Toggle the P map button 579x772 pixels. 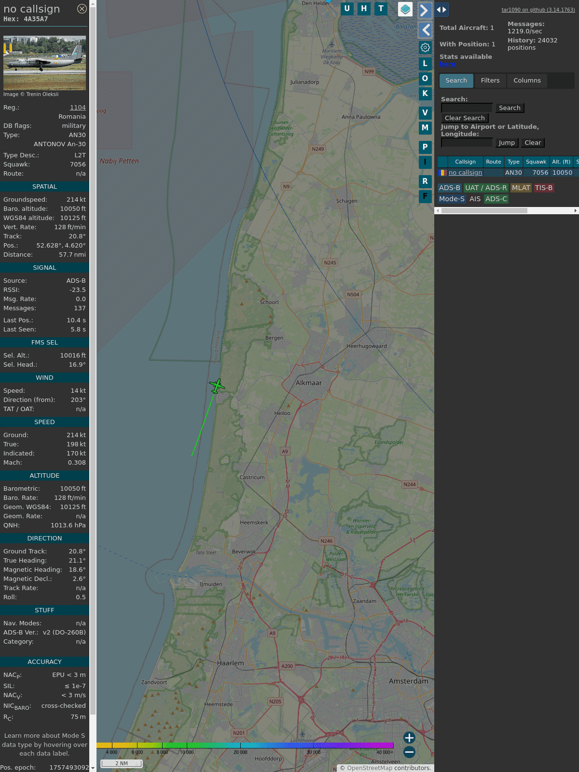[x=425, y=147]
